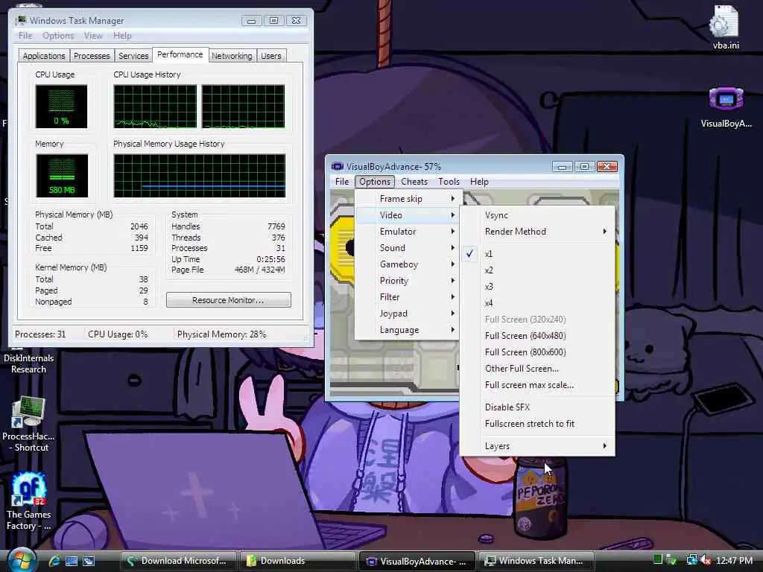This screenshot has width=763, height=572.
Task: Open the vba.ini desktop file icon
Action: pyautogui.click(x=725, y=27)
